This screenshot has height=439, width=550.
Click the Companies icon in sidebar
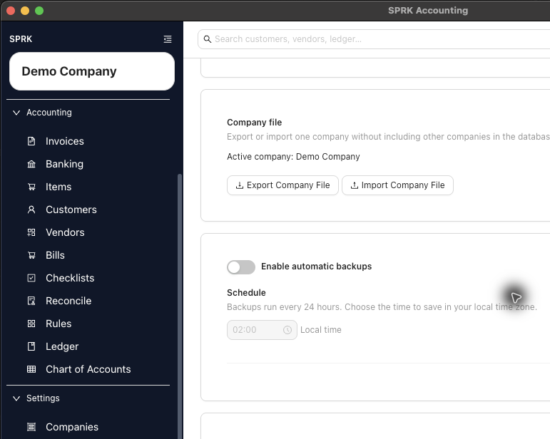point(31,427)
